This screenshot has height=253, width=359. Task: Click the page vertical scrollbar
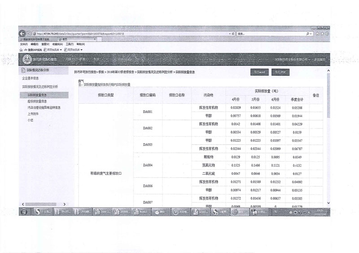(x=328, y=134)
